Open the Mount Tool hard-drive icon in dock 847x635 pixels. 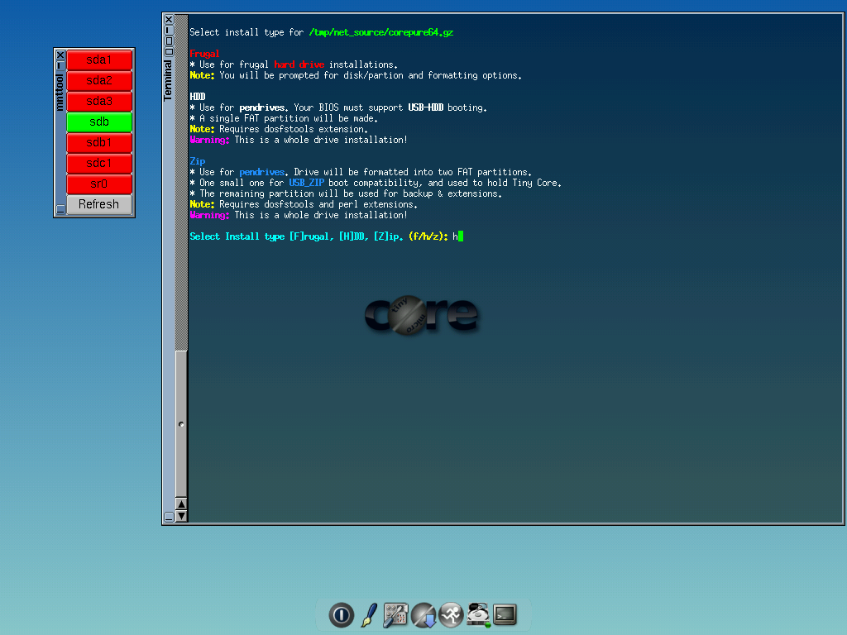479,615
